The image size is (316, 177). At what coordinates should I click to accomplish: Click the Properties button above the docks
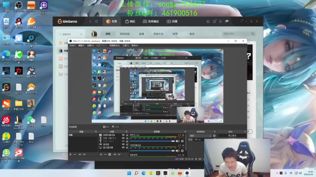(x=106, y=127)
